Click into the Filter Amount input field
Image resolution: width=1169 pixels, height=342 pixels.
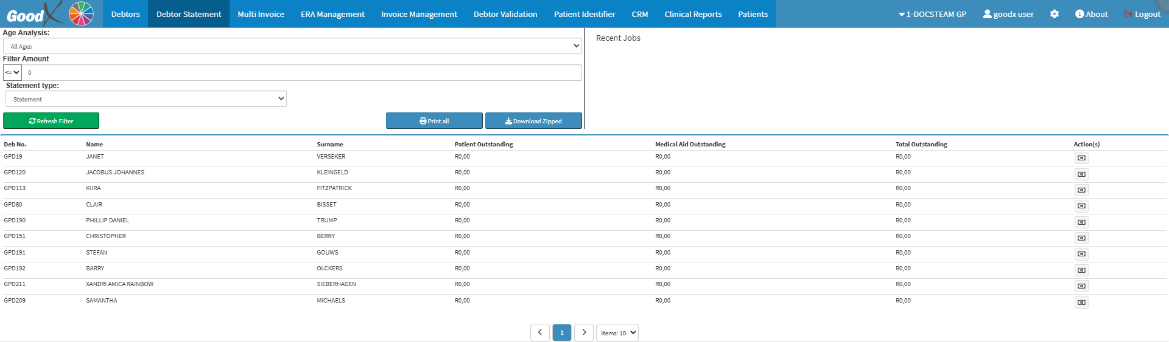[302, 72]
